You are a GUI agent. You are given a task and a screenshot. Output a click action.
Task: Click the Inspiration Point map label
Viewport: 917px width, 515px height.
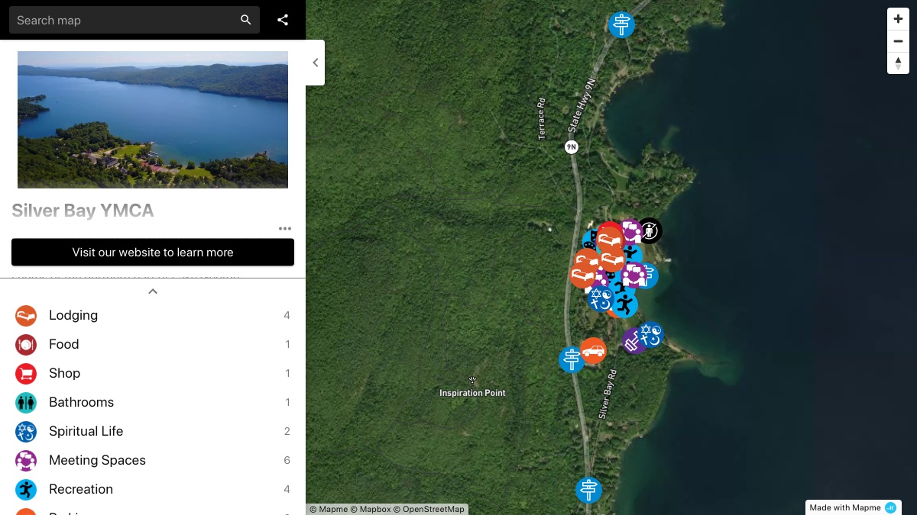click(472, 393)
